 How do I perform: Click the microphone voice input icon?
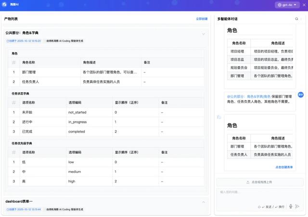pos(290,206)
